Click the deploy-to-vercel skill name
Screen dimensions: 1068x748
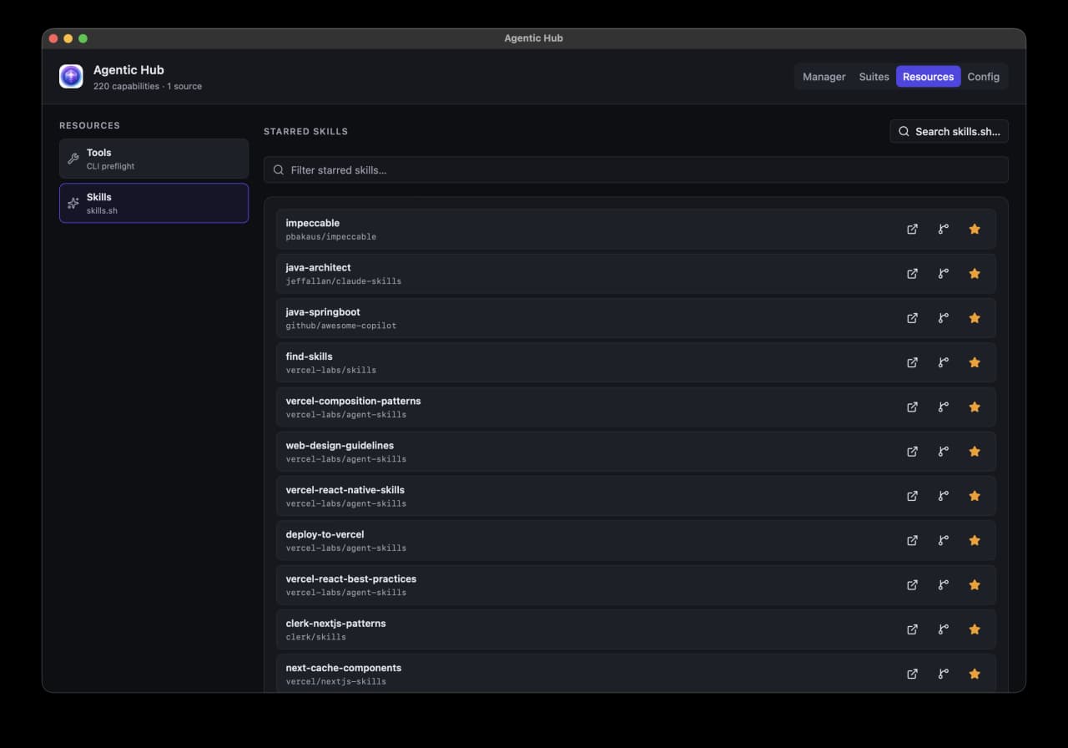pos(325,534)
